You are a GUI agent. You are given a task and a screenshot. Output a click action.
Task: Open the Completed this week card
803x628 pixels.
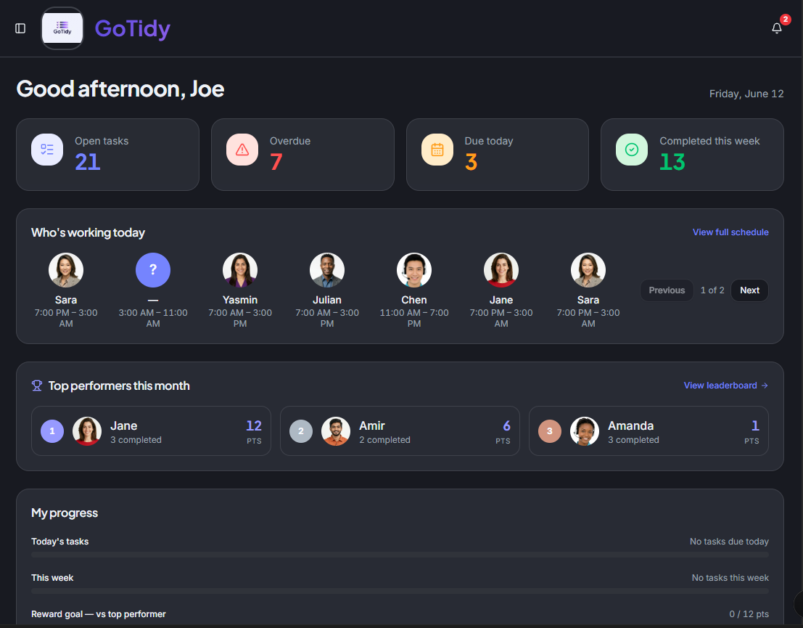(693, 155)
